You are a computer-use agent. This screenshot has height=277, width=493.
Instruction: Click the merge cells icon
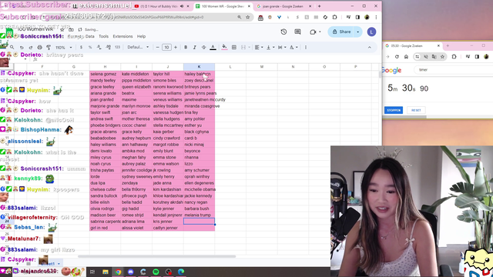click(x=243, y=48)
